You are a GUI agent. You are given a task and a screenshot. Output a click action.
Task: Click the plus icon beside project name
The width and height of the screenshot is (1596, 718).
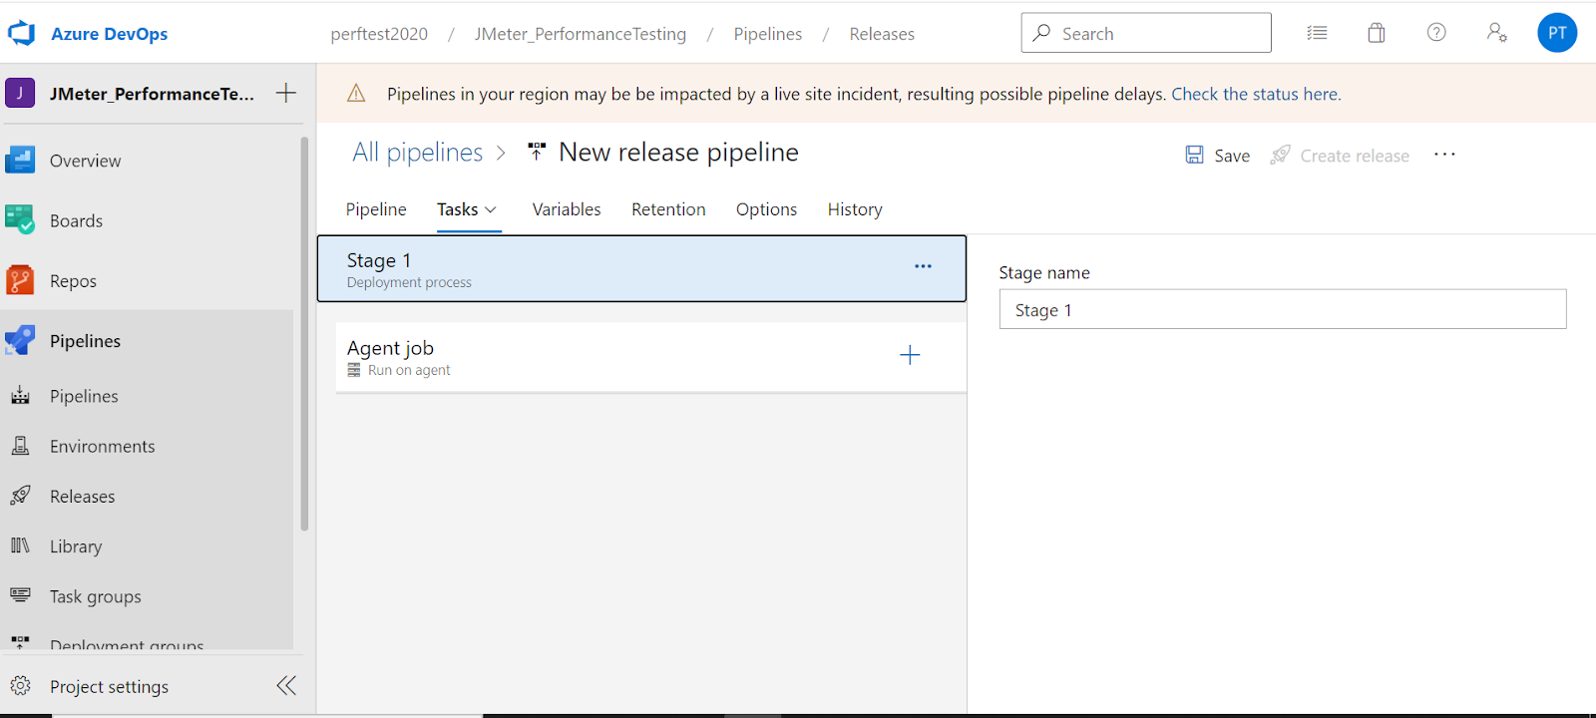click(x=286, y=93)
